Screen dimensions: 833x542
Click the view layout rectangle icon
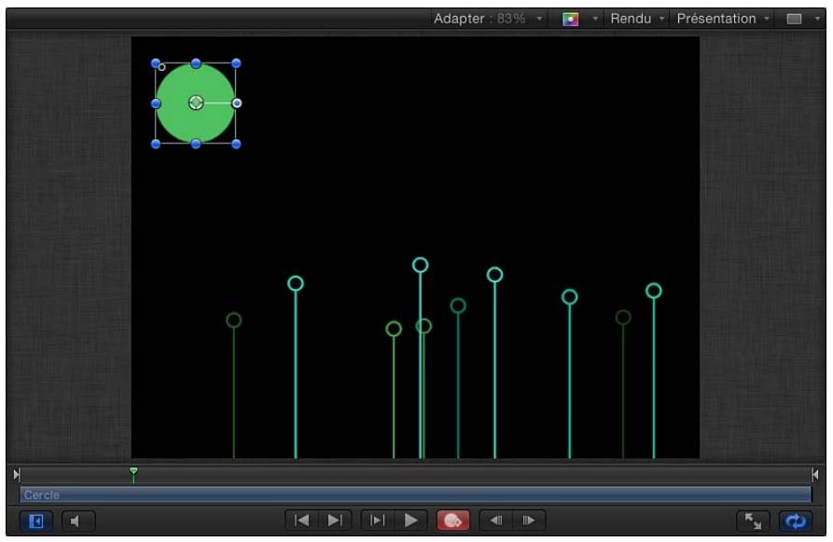[794, 20]
